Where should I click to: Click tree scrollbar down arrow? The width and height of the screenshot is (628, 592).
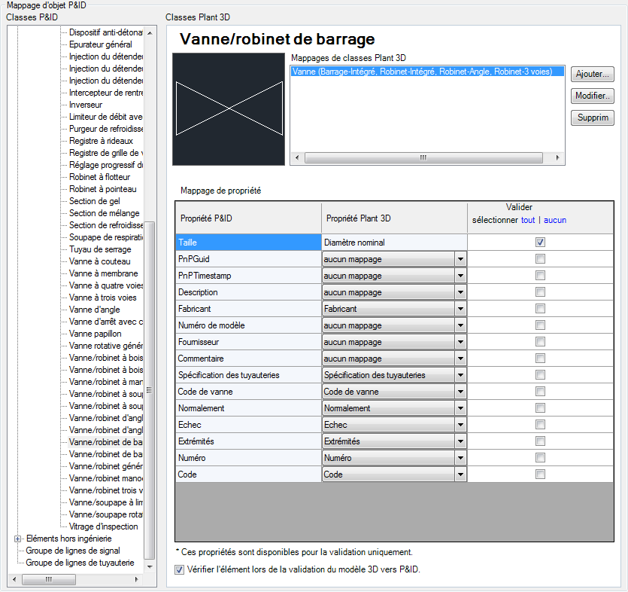150,566
